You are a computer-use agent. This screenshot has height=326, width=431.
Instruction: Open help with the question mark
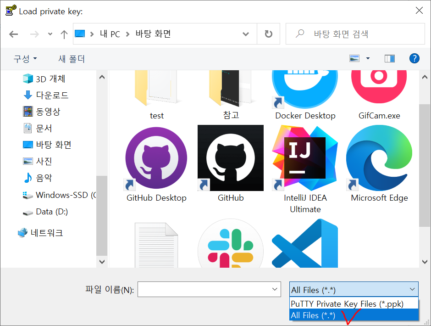(x=414, y=58)
